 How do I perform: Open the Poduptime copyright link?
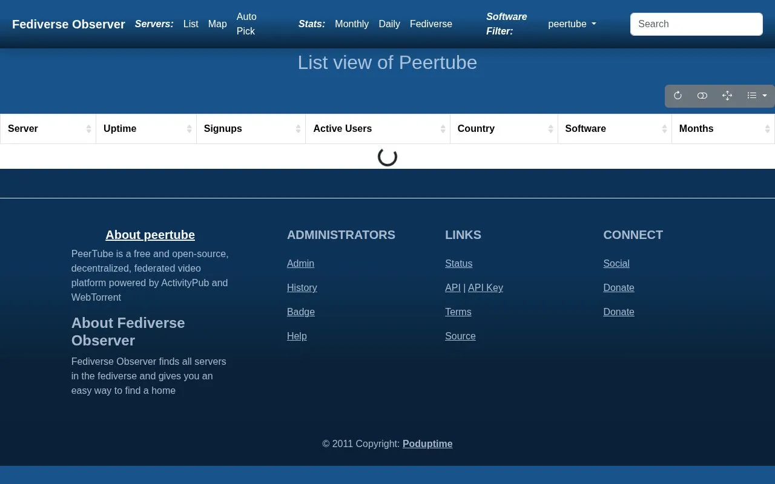click(x=427, y=444)
